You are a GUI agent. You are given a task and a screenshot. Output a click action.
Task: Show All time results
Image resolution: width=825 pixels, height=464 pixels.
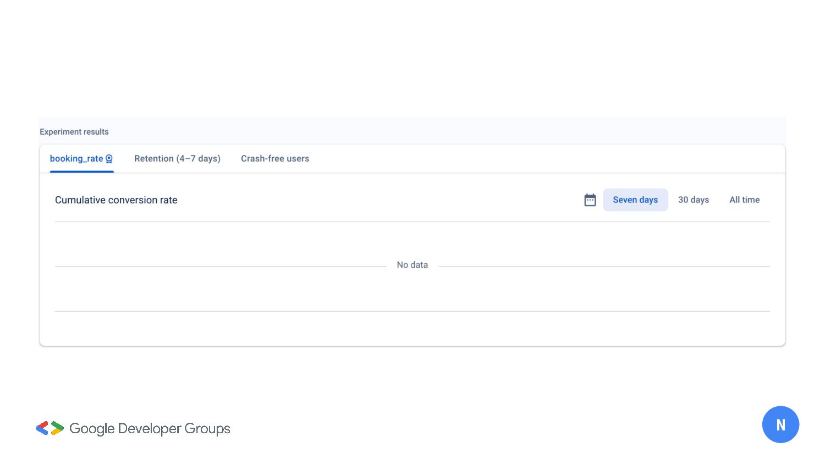click(744, 200)
